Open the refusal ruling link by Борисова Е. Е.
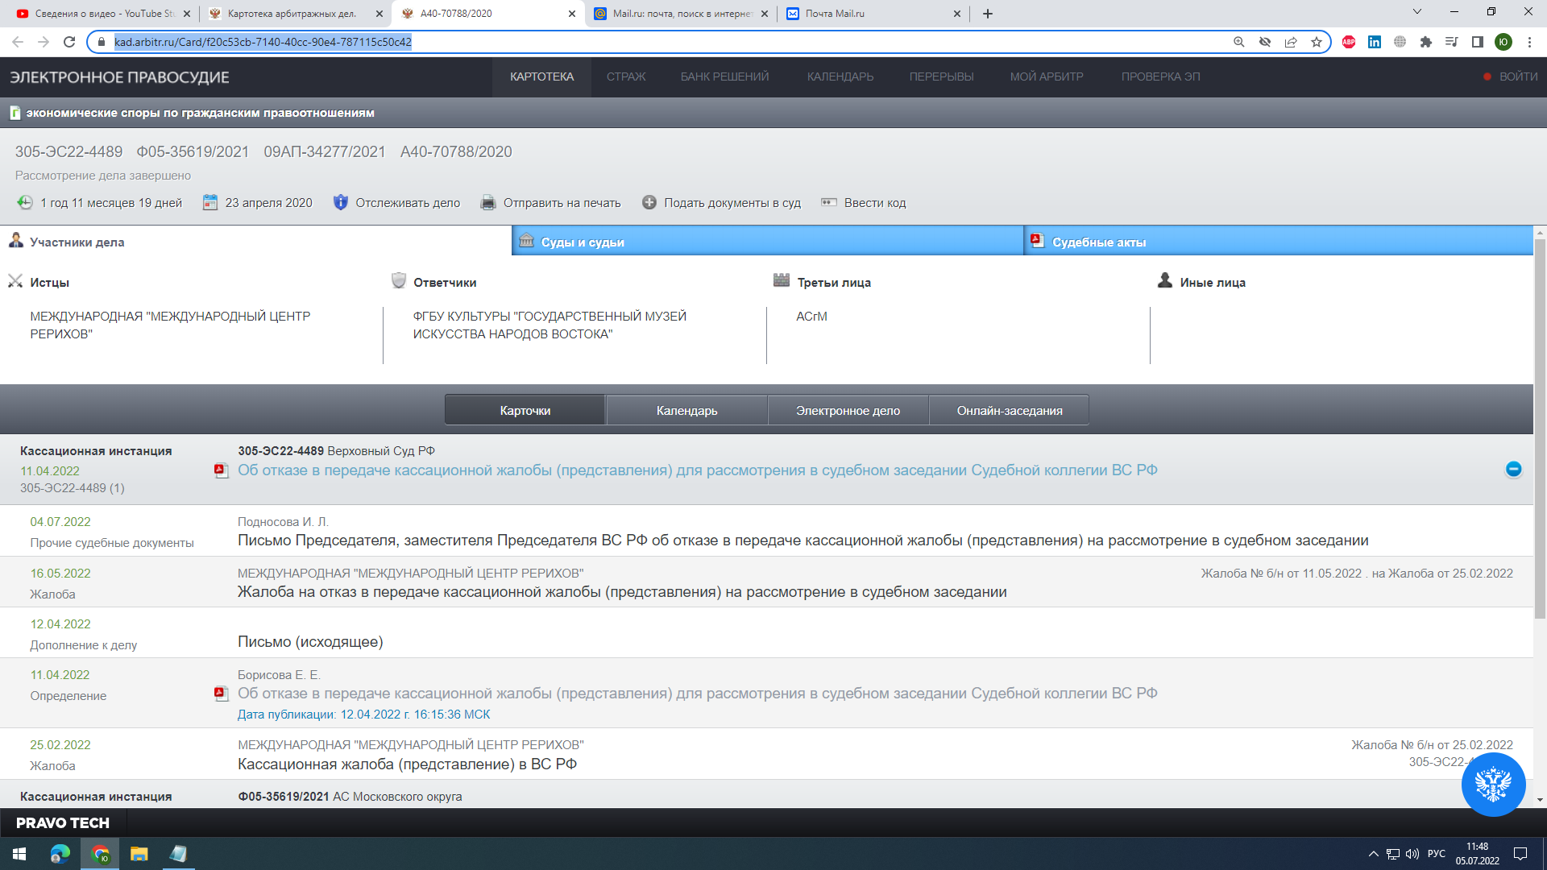The width and height of the screenshot is (1547, 870). coord(697,694)
